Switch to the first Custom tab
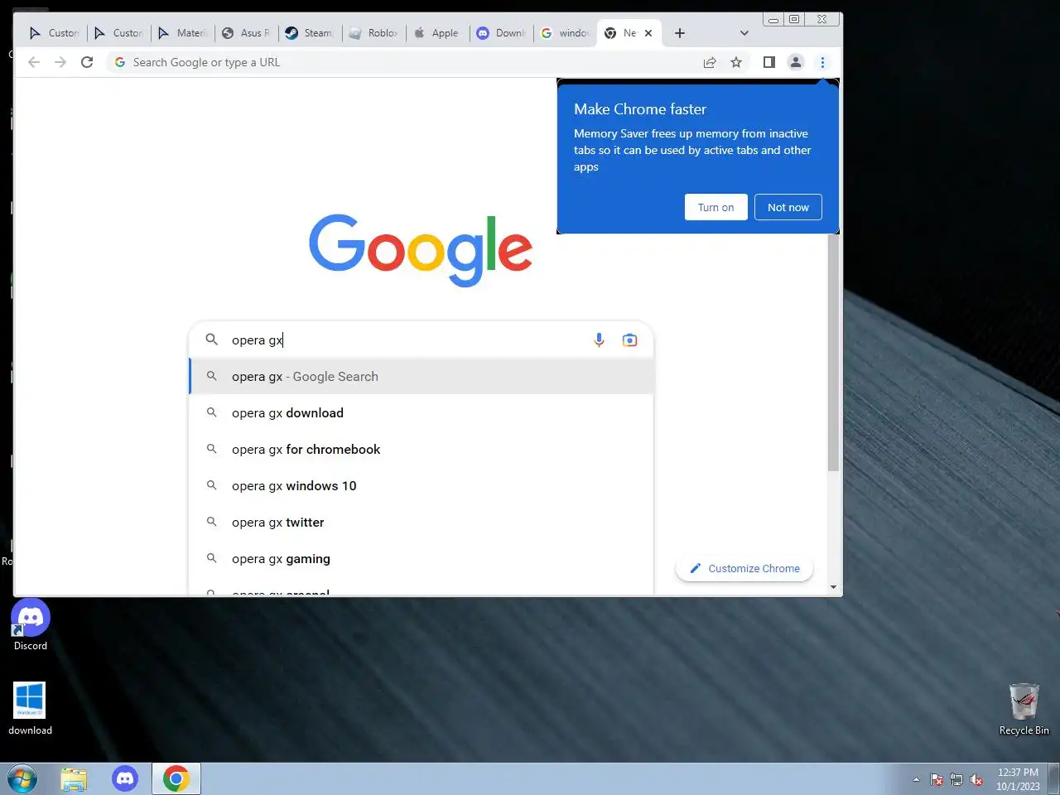Image resolution: width=1060 pixels, height=795 pixels. click(x=54, y=33)
